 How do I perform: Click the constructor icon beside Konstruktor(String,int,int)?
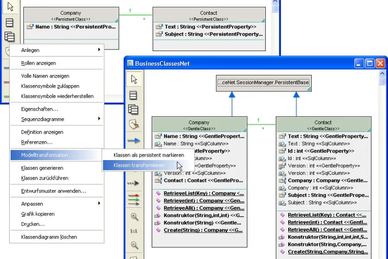[x=158, y=216]
